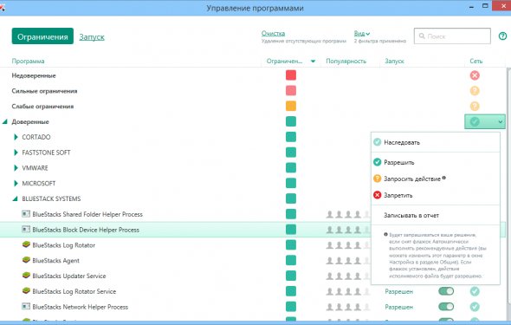The width and height of the screenshot is (511, 325).
Task: Click the sort arrow on Ограничения column
Action: pyautogui.click(x=313, y=61)
